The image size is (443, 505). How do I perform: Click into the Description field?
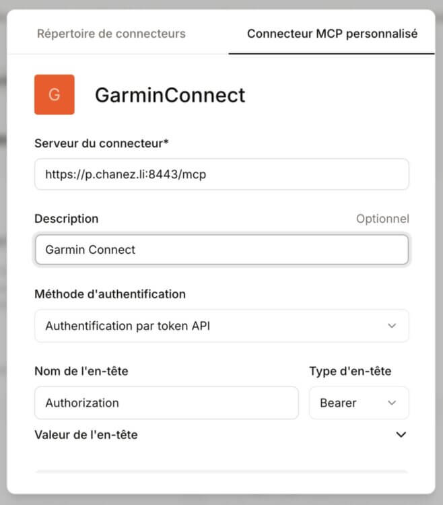click(x=221, y=250)
